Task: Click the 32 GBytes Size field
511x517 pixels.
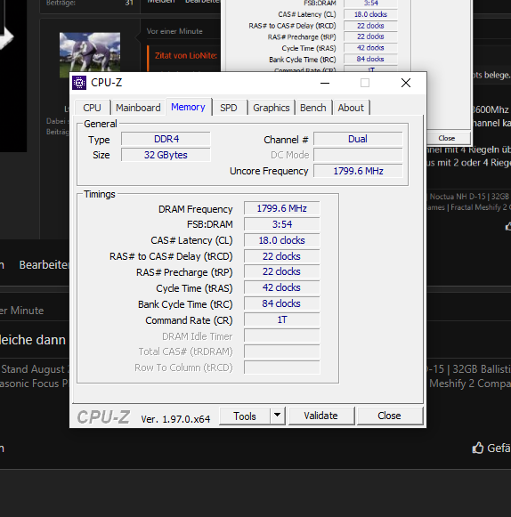Action: [x=166, y=155]
